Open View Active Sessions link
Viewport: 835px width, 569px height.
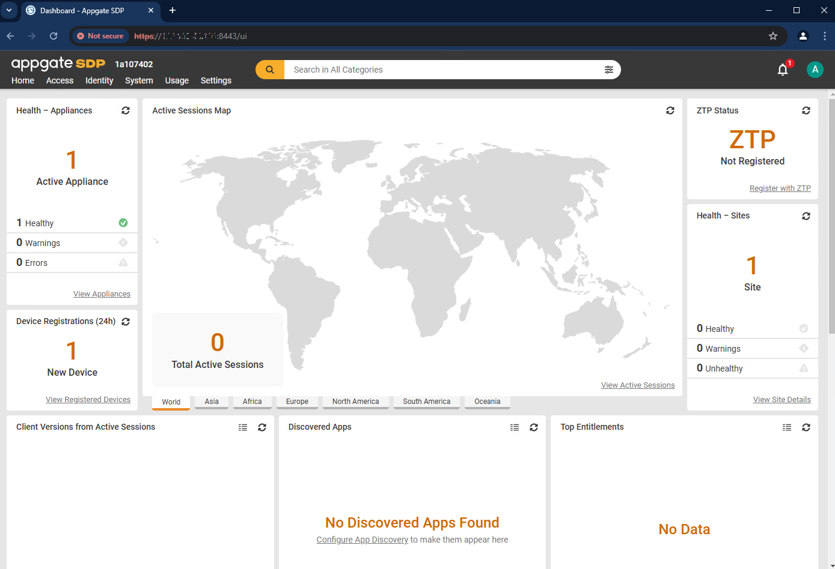638,385
